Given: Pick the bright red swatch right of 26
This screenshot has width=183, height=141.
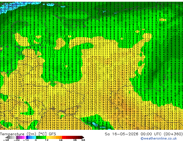Looking at the screenshot, I should click(x=63, y=137).
